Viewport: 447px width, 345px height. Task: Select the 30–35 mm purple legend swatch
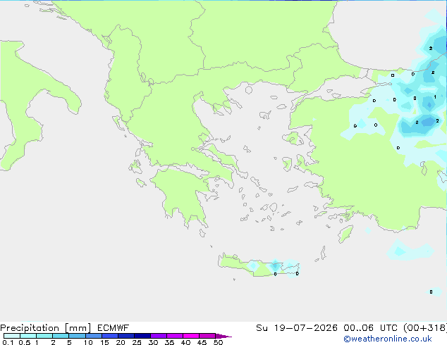[158, 336]
